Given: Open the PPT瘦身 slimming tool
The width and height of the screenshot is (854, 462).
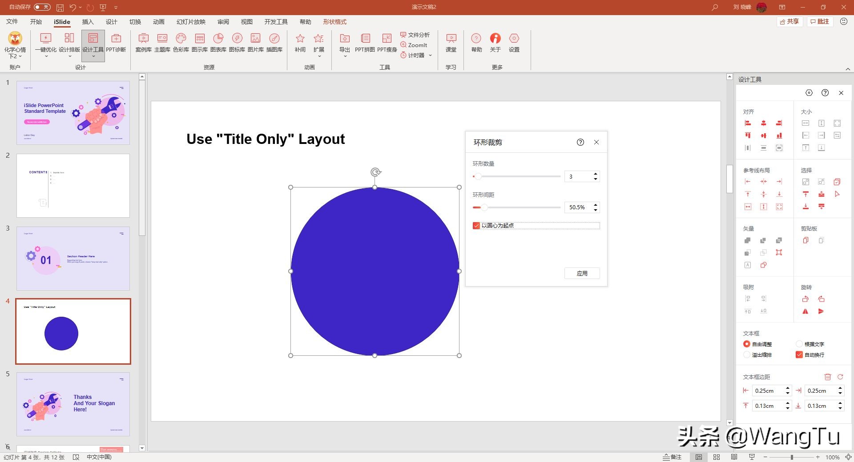Looking at the screenshot, I should coord(387,43).
